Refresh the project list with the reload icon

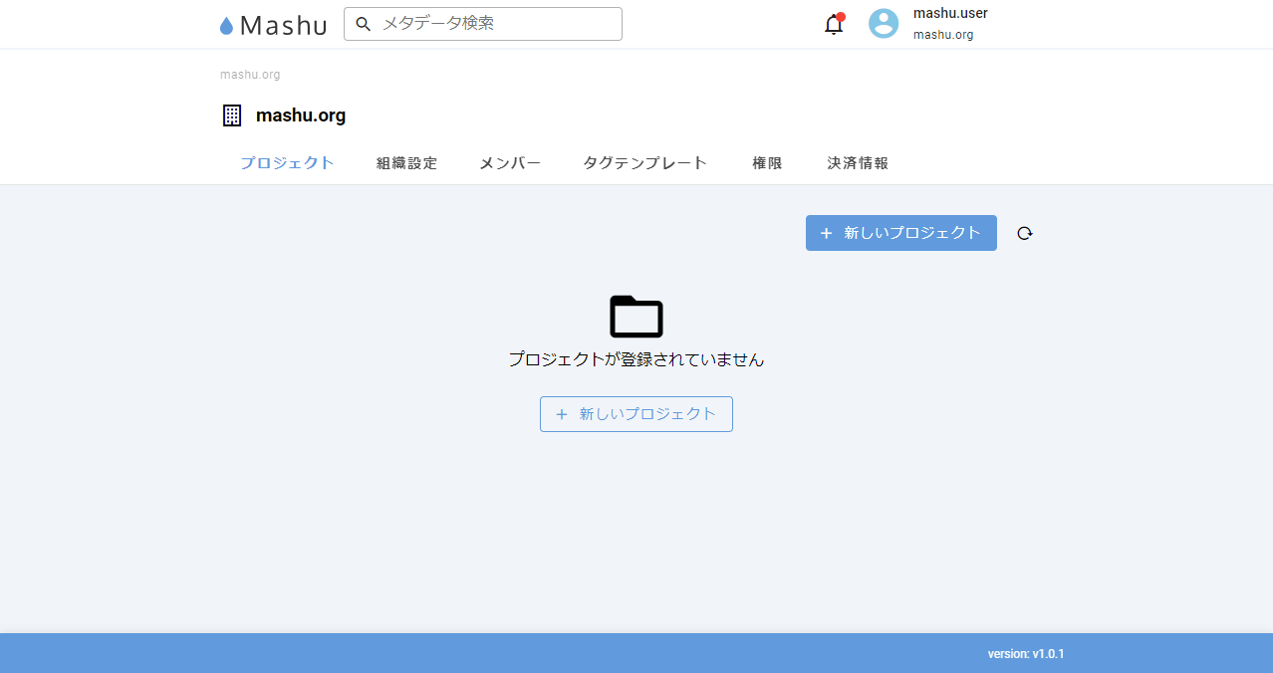coord(1025,233)
